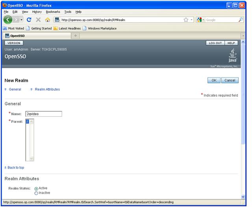Click the OpenSSO HELP button
The image size is (252, 207).
[x=231, y=43]
